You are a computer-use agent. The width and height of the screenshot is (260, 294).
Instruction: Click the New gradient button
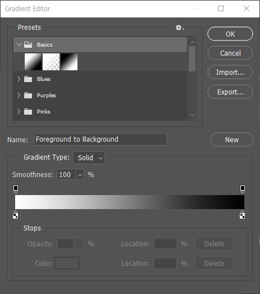(x=232, y=139)
